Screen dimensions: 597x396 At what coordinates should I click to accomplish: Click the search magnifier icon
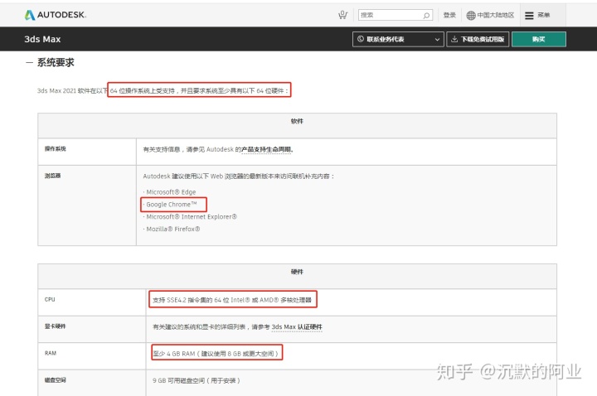click(426, 15)
